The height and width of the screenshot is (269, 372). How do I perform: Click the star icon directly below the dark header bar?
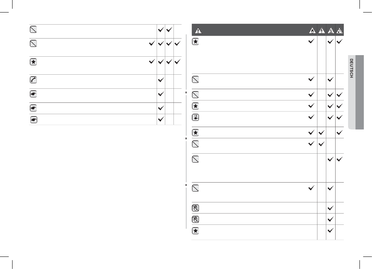[195, 42]
